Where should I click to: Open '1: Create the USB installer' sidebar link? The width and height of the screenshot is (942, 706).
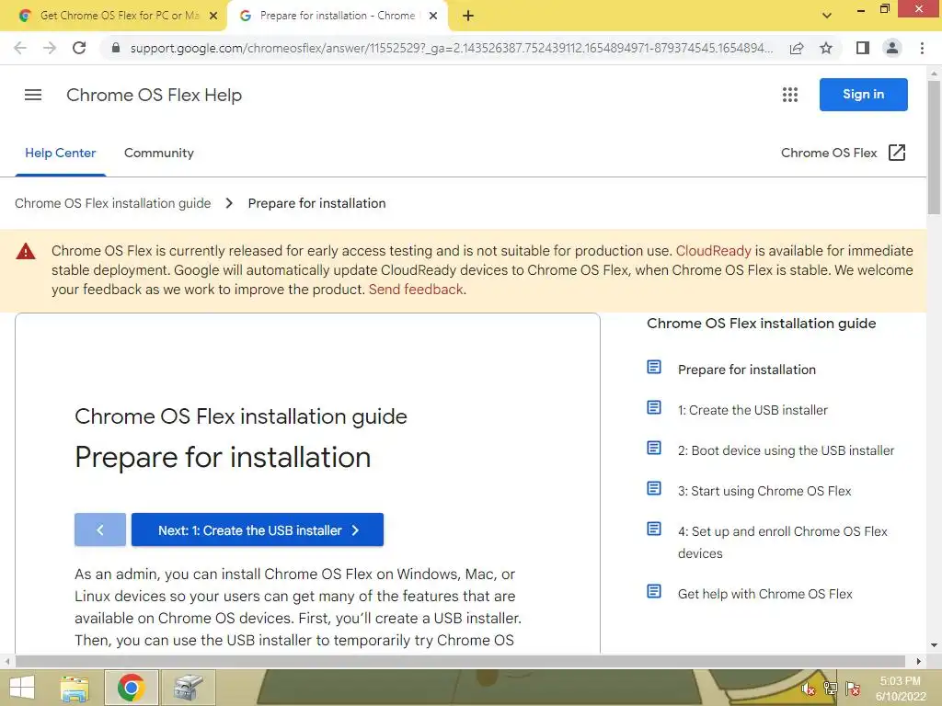[x=752, y=410]
